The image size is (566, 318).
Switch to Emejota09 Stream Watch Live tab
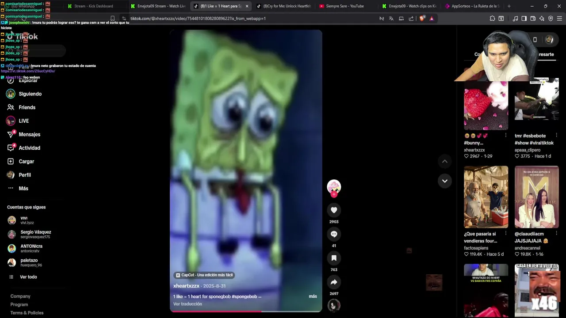point(158,6)
